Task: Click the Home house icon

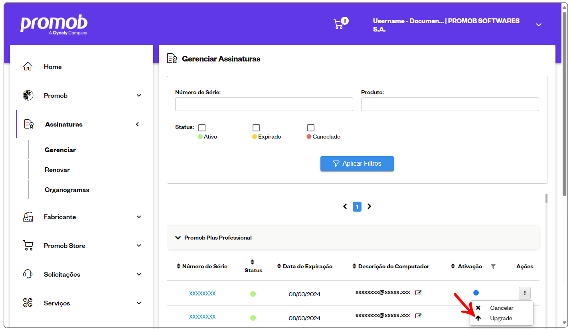Action: [28, 67]
